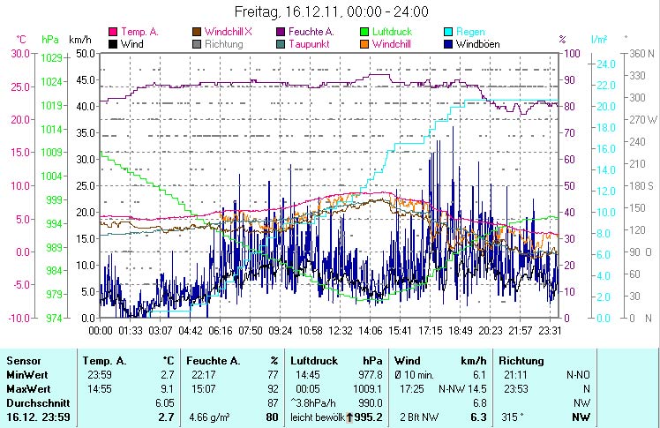The height and width of the screenshot is (428, 660).
Task: Click the black Wind legend swatch
Action: [113, 43]
